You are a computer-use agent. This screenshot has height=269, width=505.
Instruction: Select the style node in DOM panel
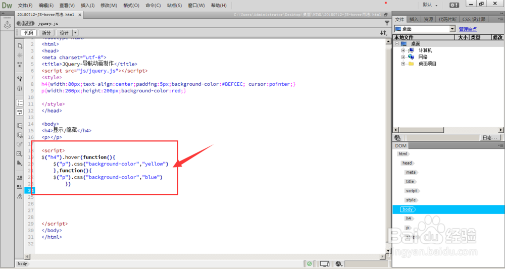click(x=411, y=200)
